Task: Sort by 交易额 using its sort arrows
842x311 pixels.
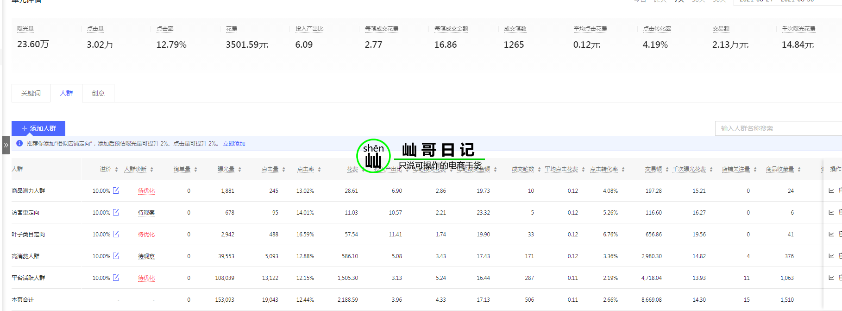Action: coord(667,170)
